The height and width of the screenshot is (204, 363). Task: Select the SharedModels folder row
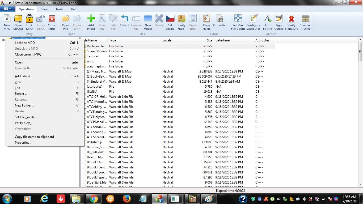179,51
